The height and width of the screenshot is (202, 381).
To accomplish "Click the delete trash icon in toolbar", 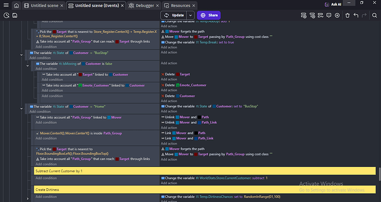I will click(x=347, y=15).
